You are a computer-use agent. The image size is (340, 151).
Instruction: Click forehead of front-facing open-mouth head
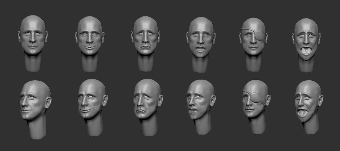pyautogui.click(x=201, y=24)
